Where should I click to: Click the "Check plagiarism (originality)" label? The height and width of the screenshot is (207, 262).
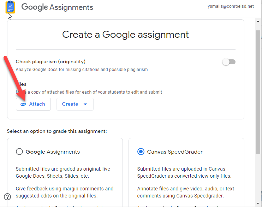(x=50, y=61)
